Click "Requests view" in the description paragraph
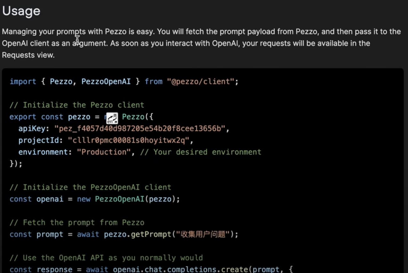The height and width of the screenshot is (273, 408). coord(28,55)
